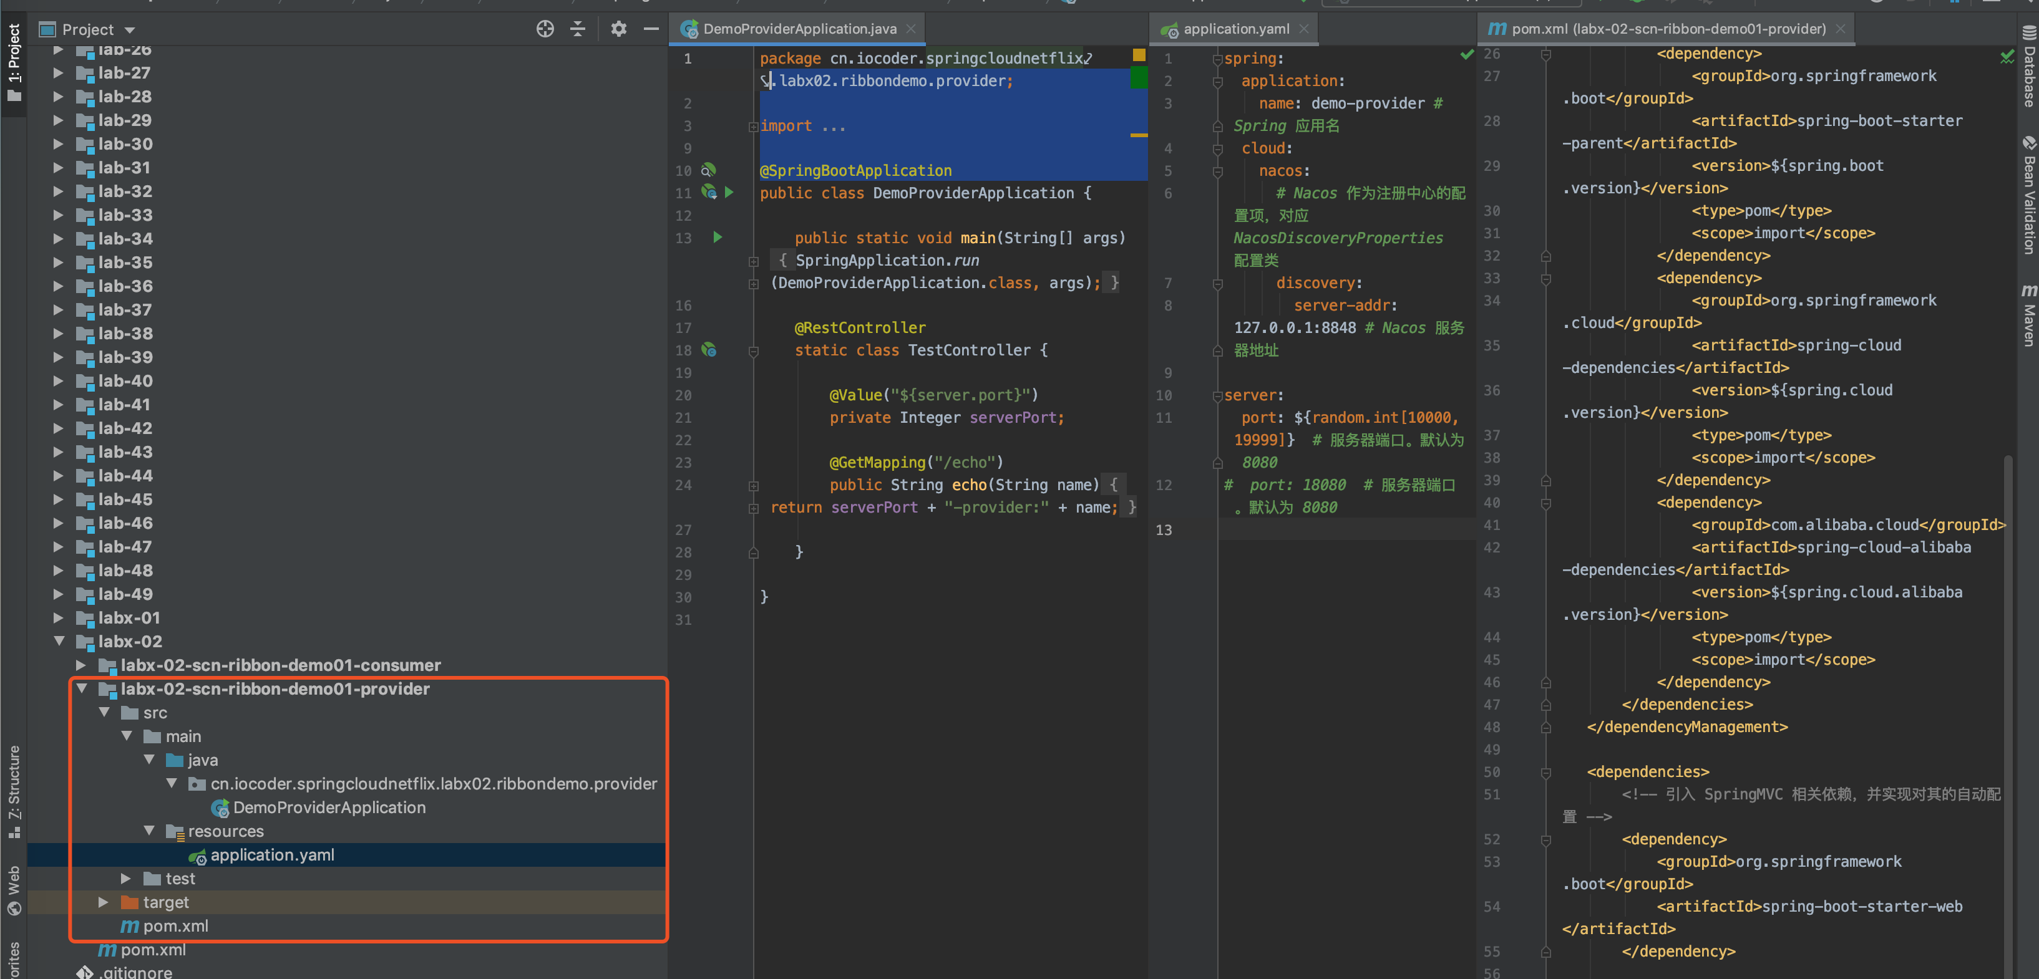The width and height of the screenshot is (2039, 979).
Task: Collapse the labx-02 module
Action: [59, 641]
